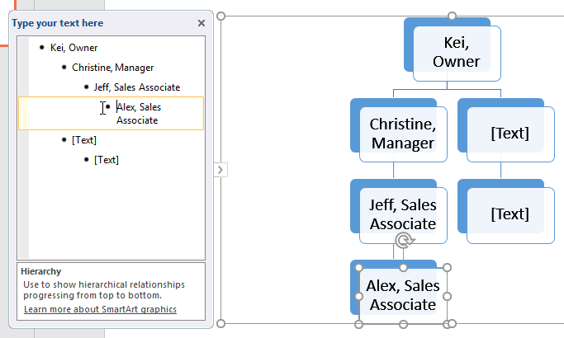Click top-right resize handle of Alex shape
Screen dimensions: 564x338
448,268
